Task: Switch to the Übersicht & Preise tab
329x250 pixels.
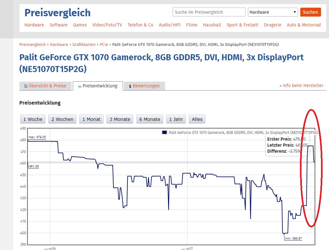Action: pyautogui.click(x=45, y=86)
